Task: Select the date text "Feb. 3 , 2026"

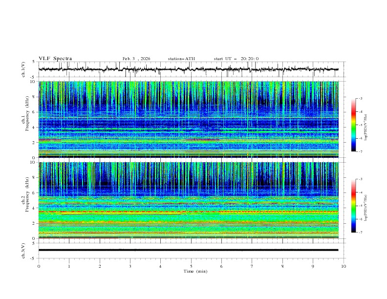Action: (136, 59)
